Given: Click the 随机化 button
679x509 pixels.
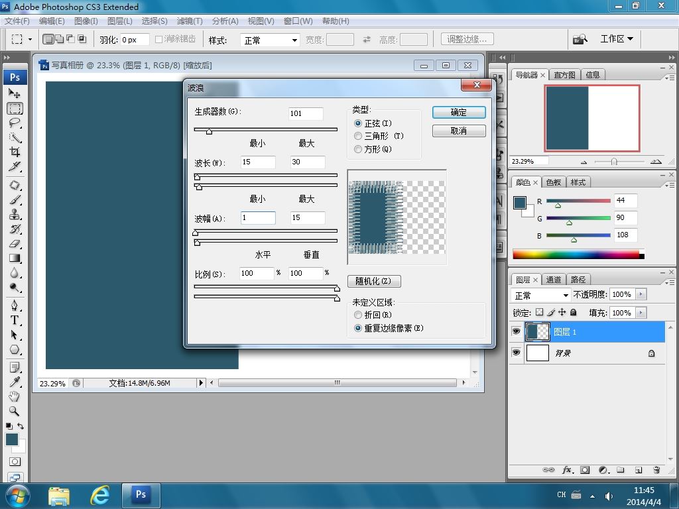Looking at the screenshot, I should [374, 281].
